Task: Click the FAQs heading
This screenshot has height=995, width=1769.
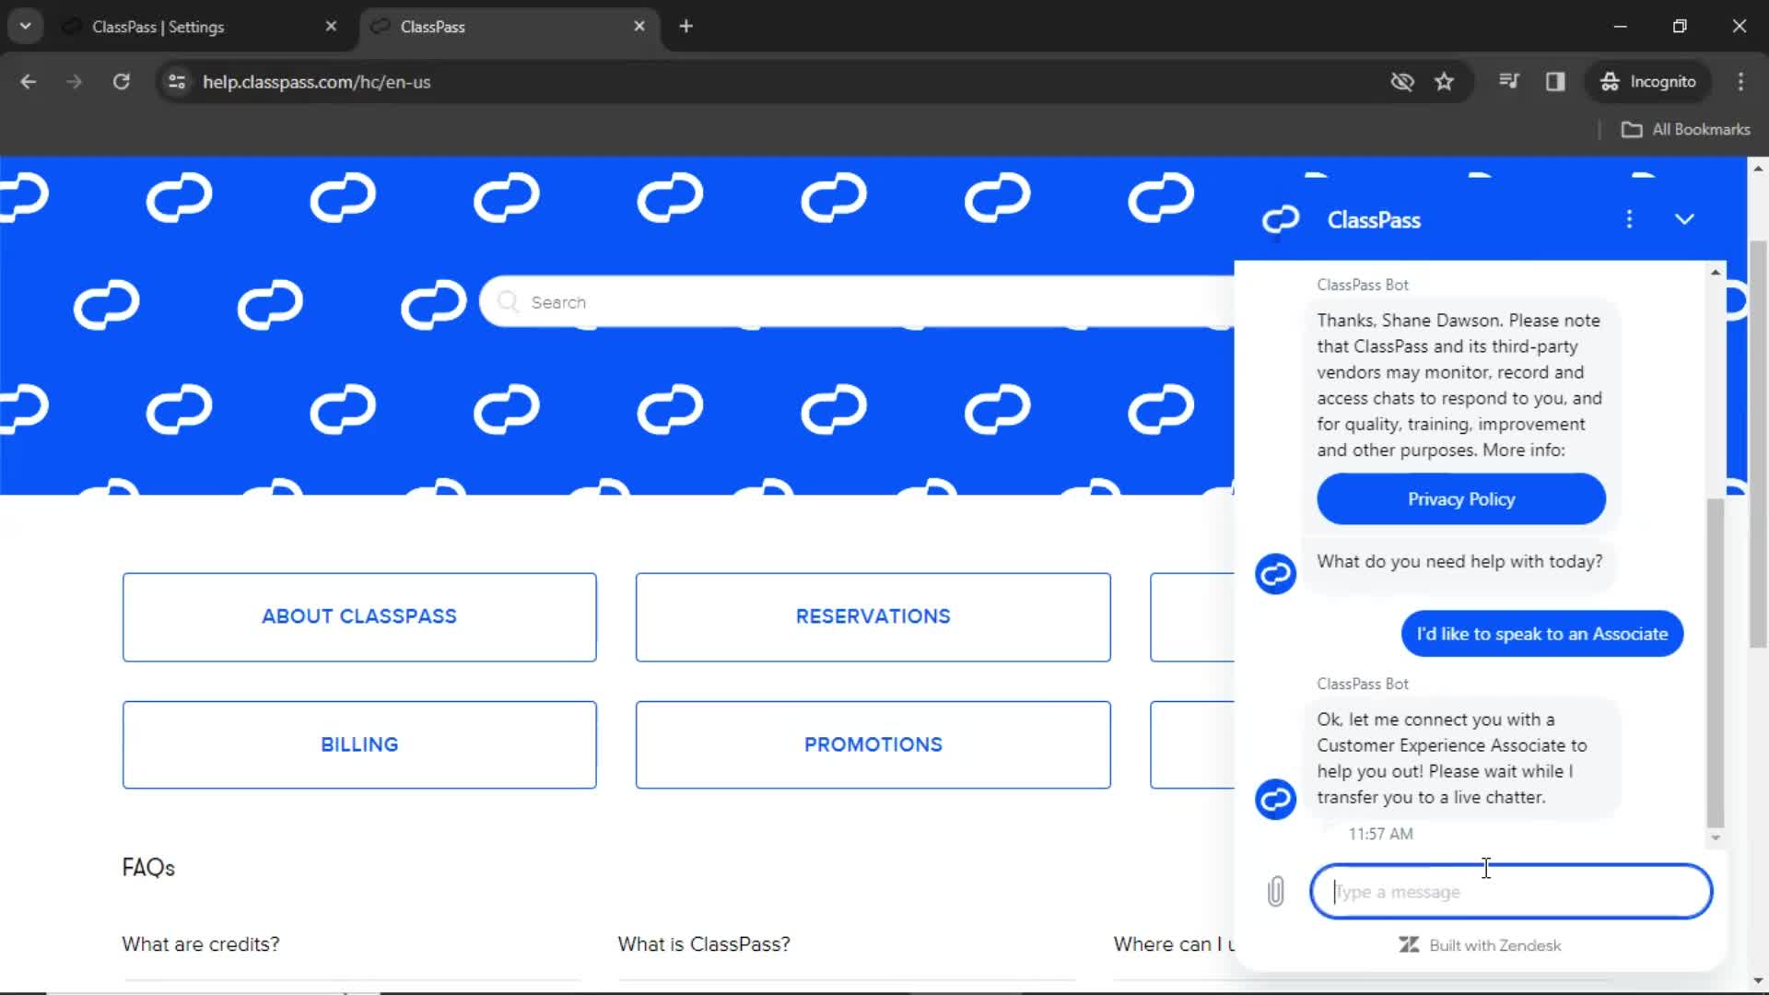Action: [x=148, y=868]
